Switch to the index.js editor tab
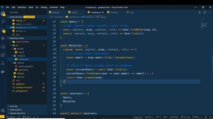 [56, 13]
